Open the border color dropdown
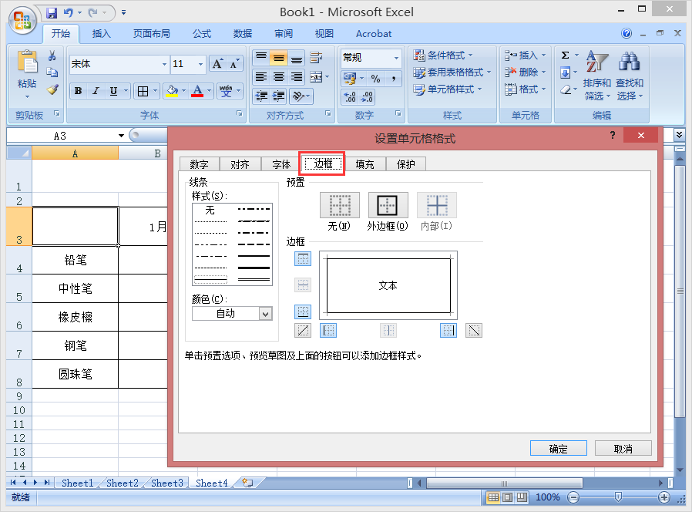This screenshot has height=512, width=692. click(265, 314)
